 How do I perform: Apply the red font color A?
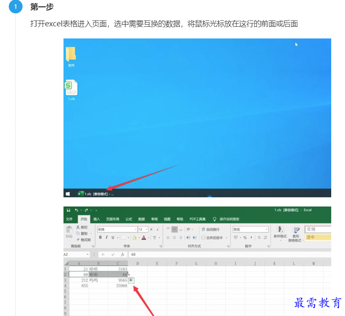144,237
